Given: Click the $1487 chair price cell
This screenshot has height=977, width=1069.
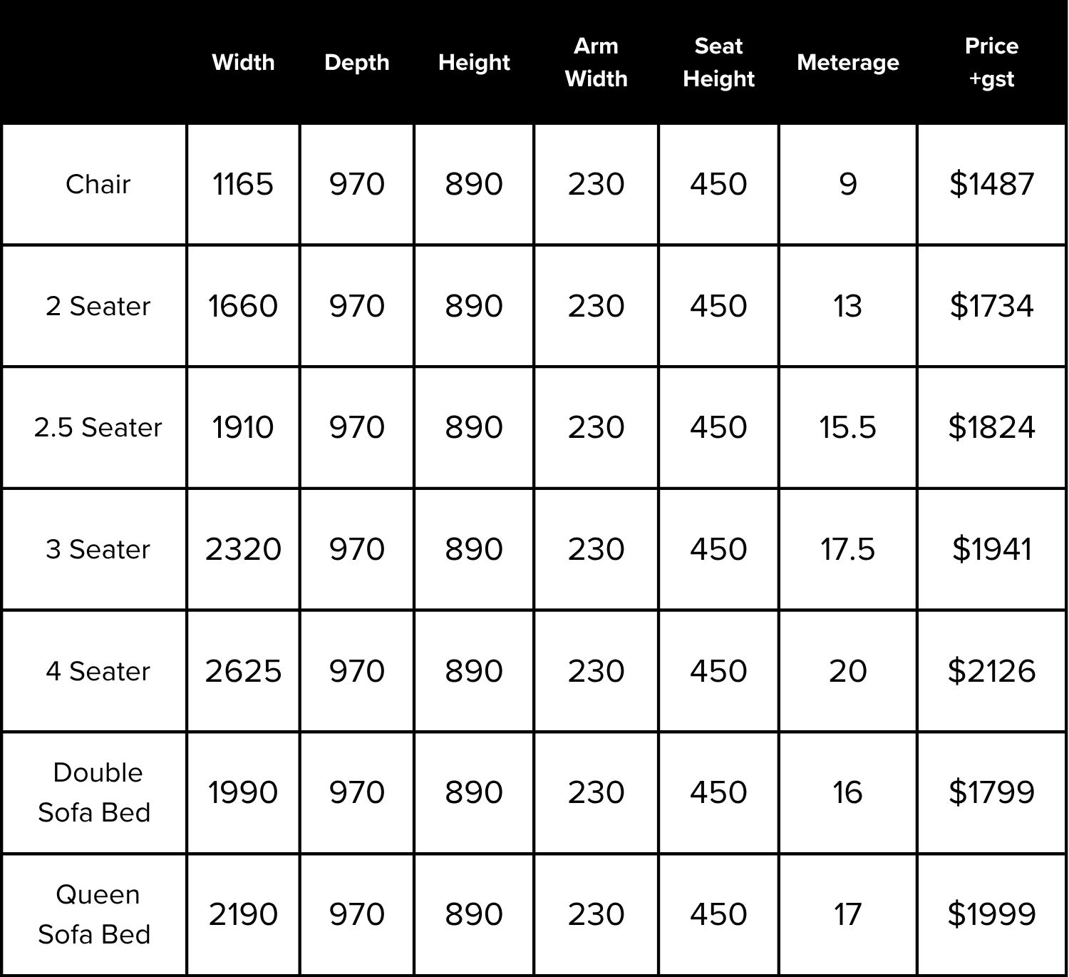Looking at the screenshot, I should coord(991,185).
